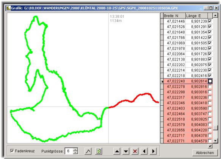The width and height of the screenshot is (221, 159).
Task: Select longitude cell 8,904083
Action: click(x=197, y=125)
